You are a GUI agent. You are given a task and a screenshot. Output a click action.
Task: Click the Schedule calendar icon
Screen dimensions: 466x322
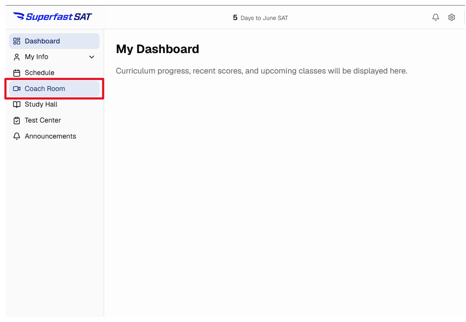pos(17,73)
